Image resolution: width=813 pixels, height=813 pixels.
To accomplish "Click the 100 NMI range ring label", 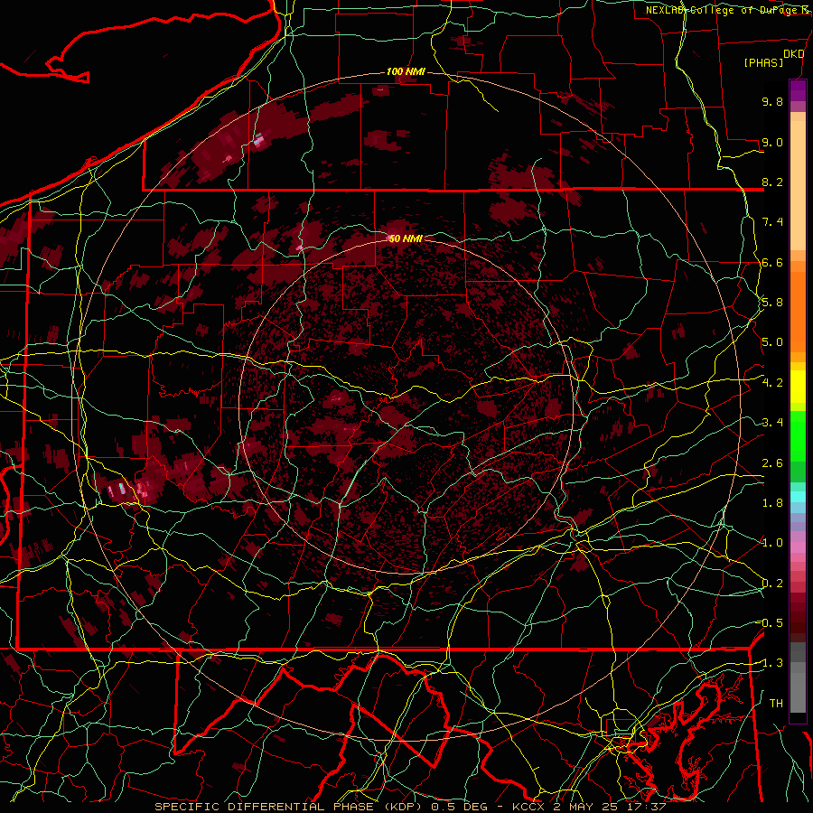I will coord(406,71).
